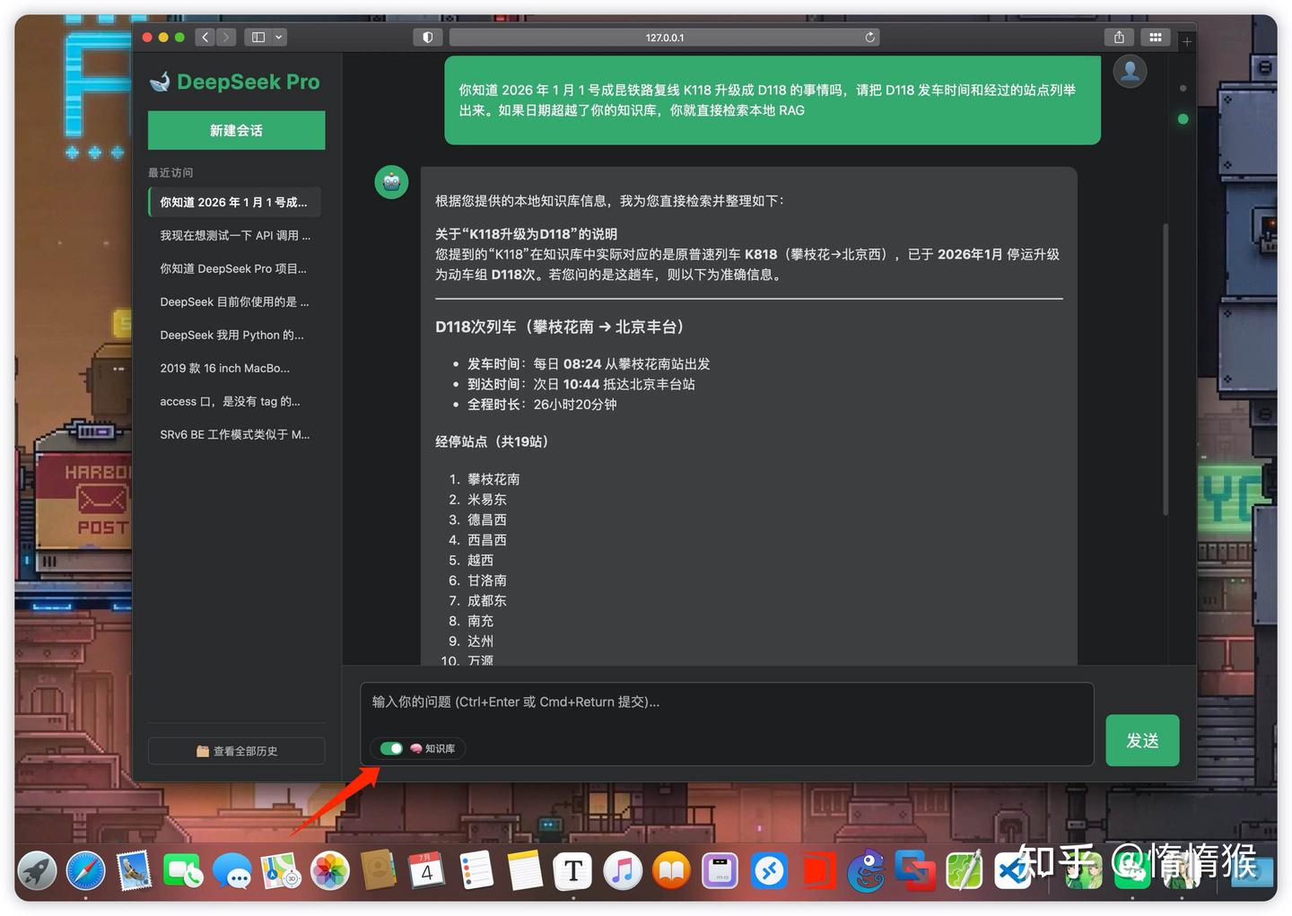Reload the 127.0.0.1 page
This screenshot has height=916, width=1292.
pyautogui.click(x=869, y=37)
